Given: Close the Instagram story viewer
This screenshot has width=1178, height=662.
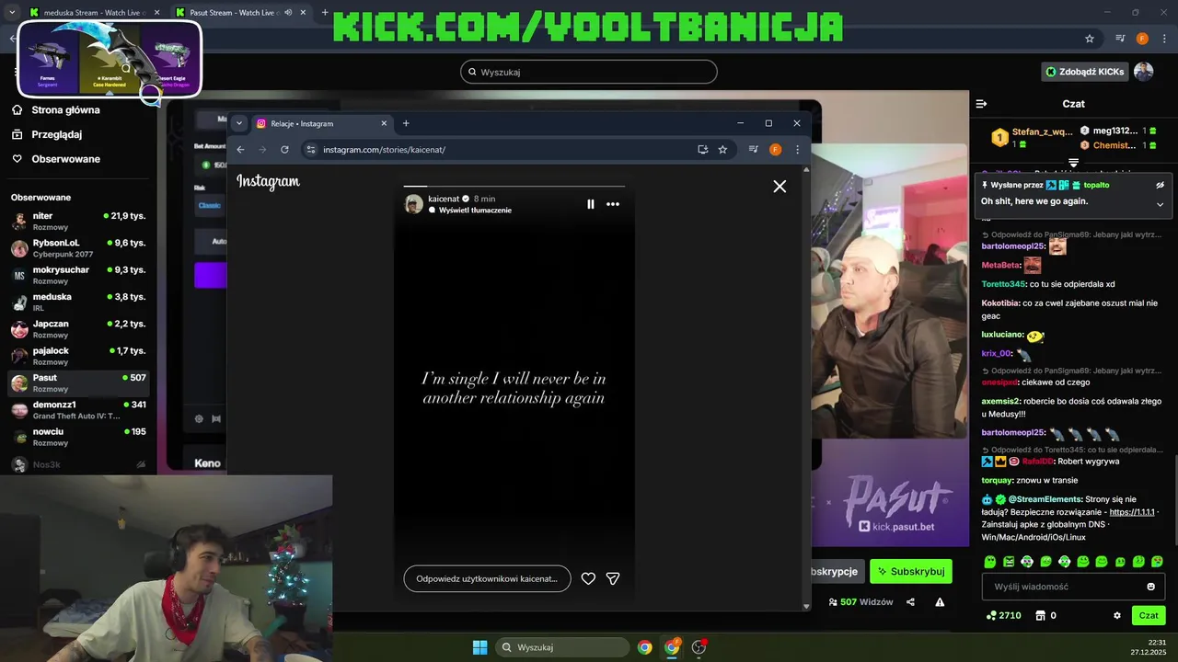Looking at the screenshot, I should [x=780, y=187].
